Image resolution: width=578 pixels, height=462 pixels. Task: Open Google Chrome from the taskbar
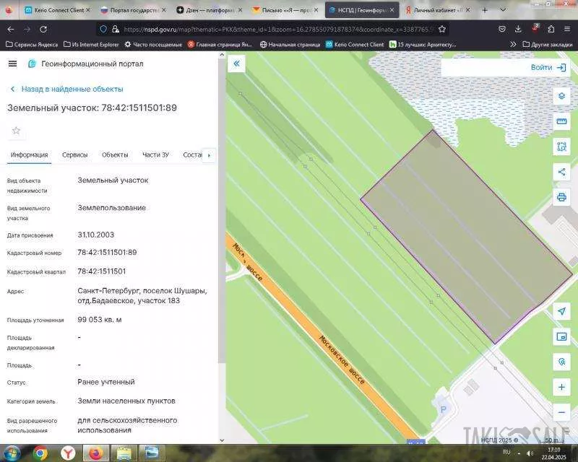coord(40,453)
